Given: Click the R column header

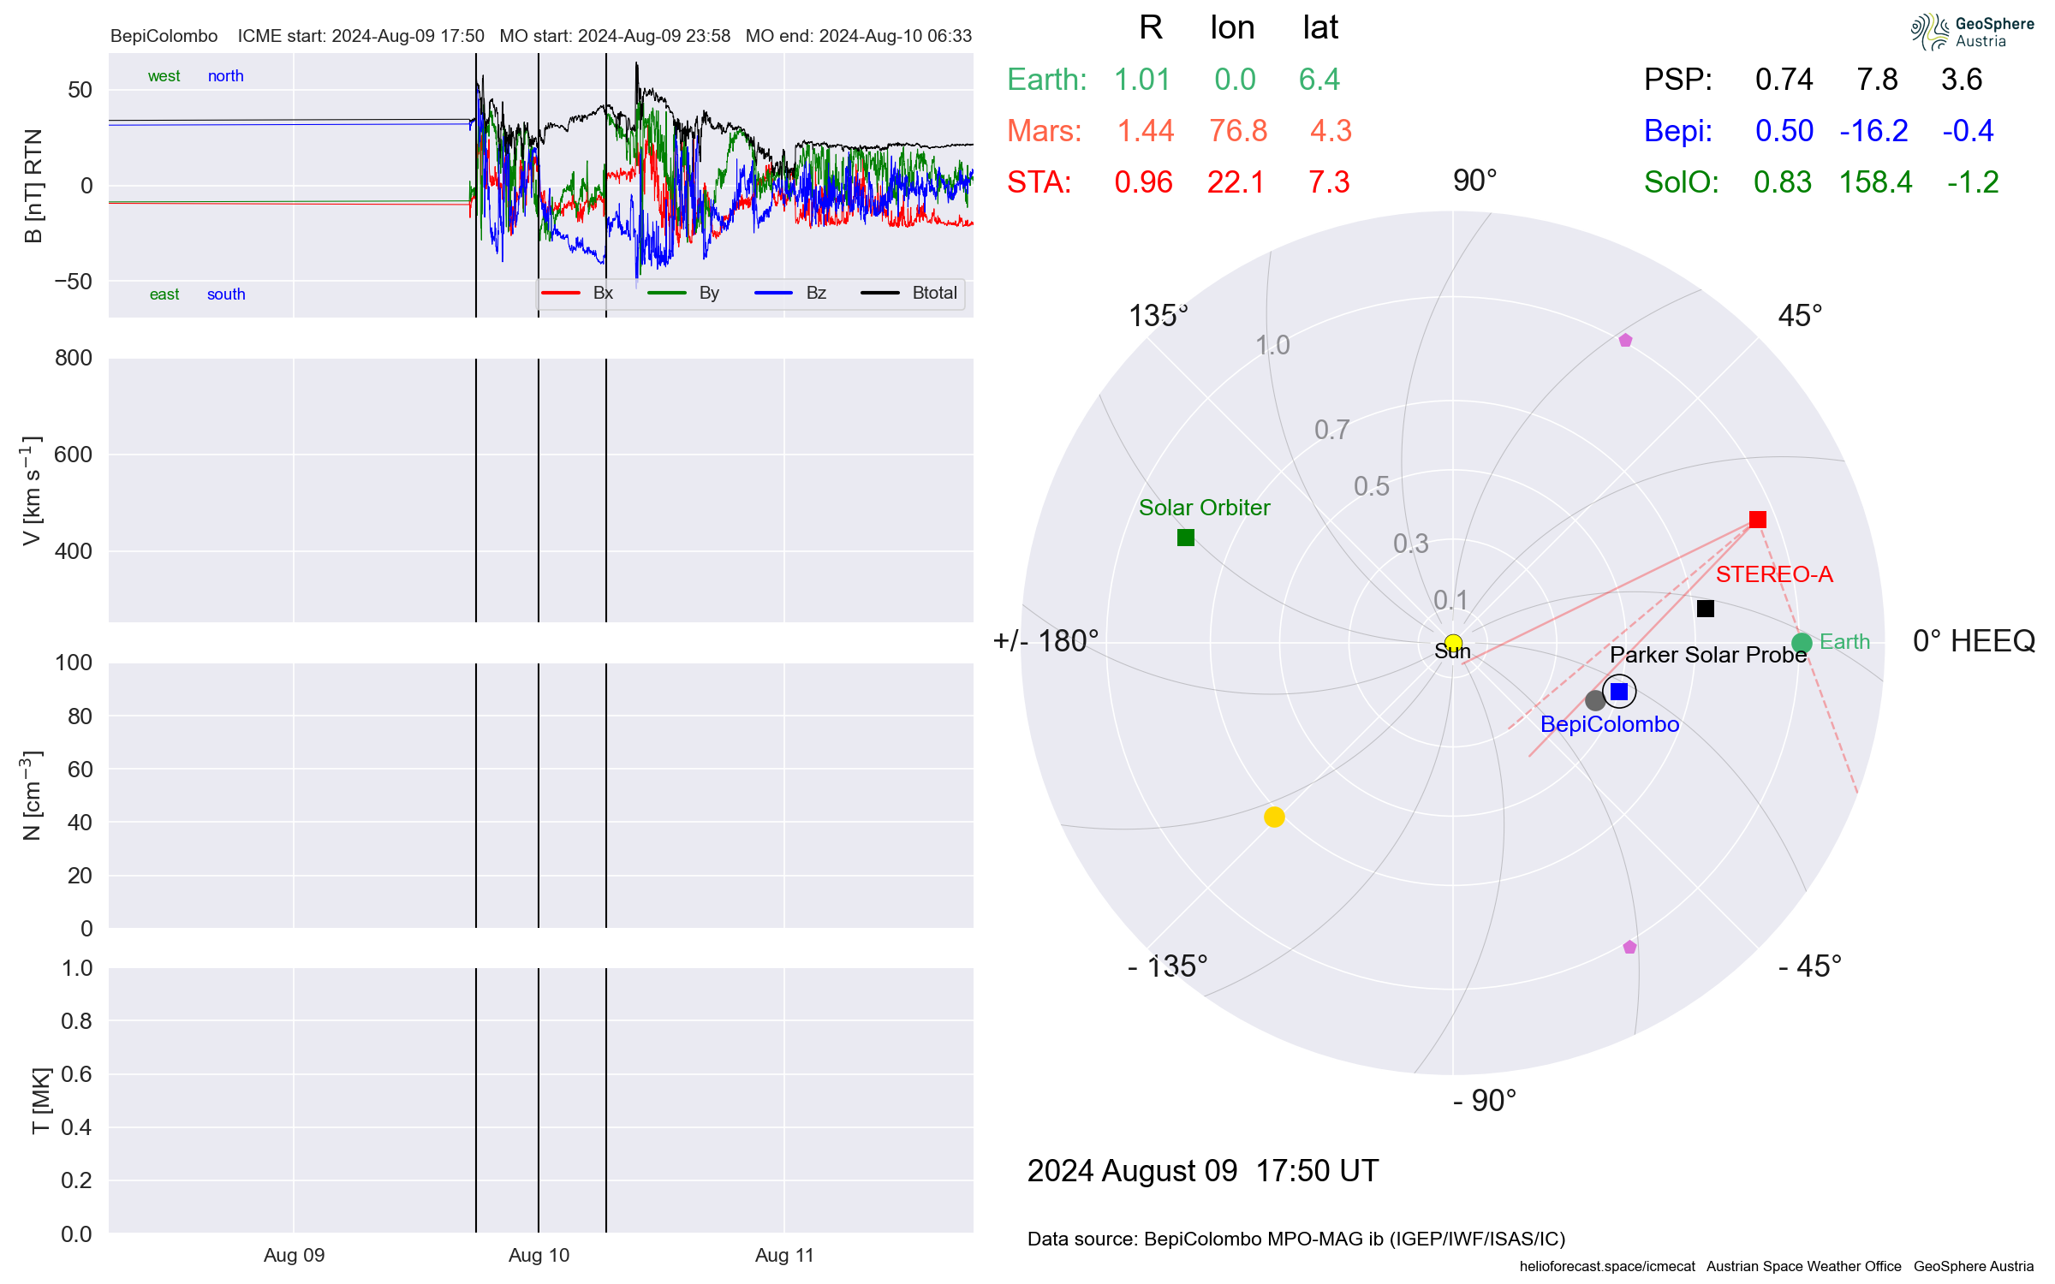Looking at the screenshot, I should click(1151, 28).
